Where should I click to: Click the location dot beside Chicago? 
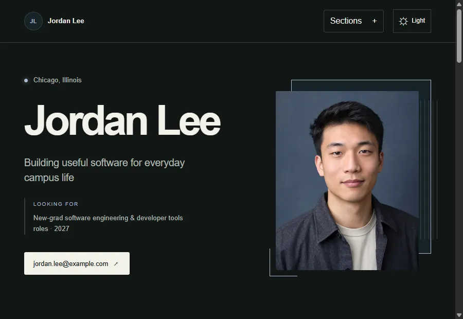[26, 80]
